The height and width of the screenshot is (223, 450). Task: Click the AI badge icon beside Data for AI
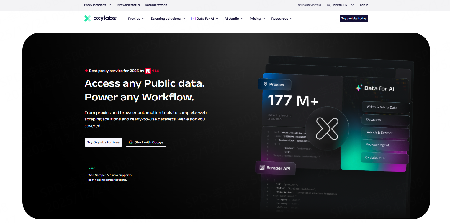point(193,19)
